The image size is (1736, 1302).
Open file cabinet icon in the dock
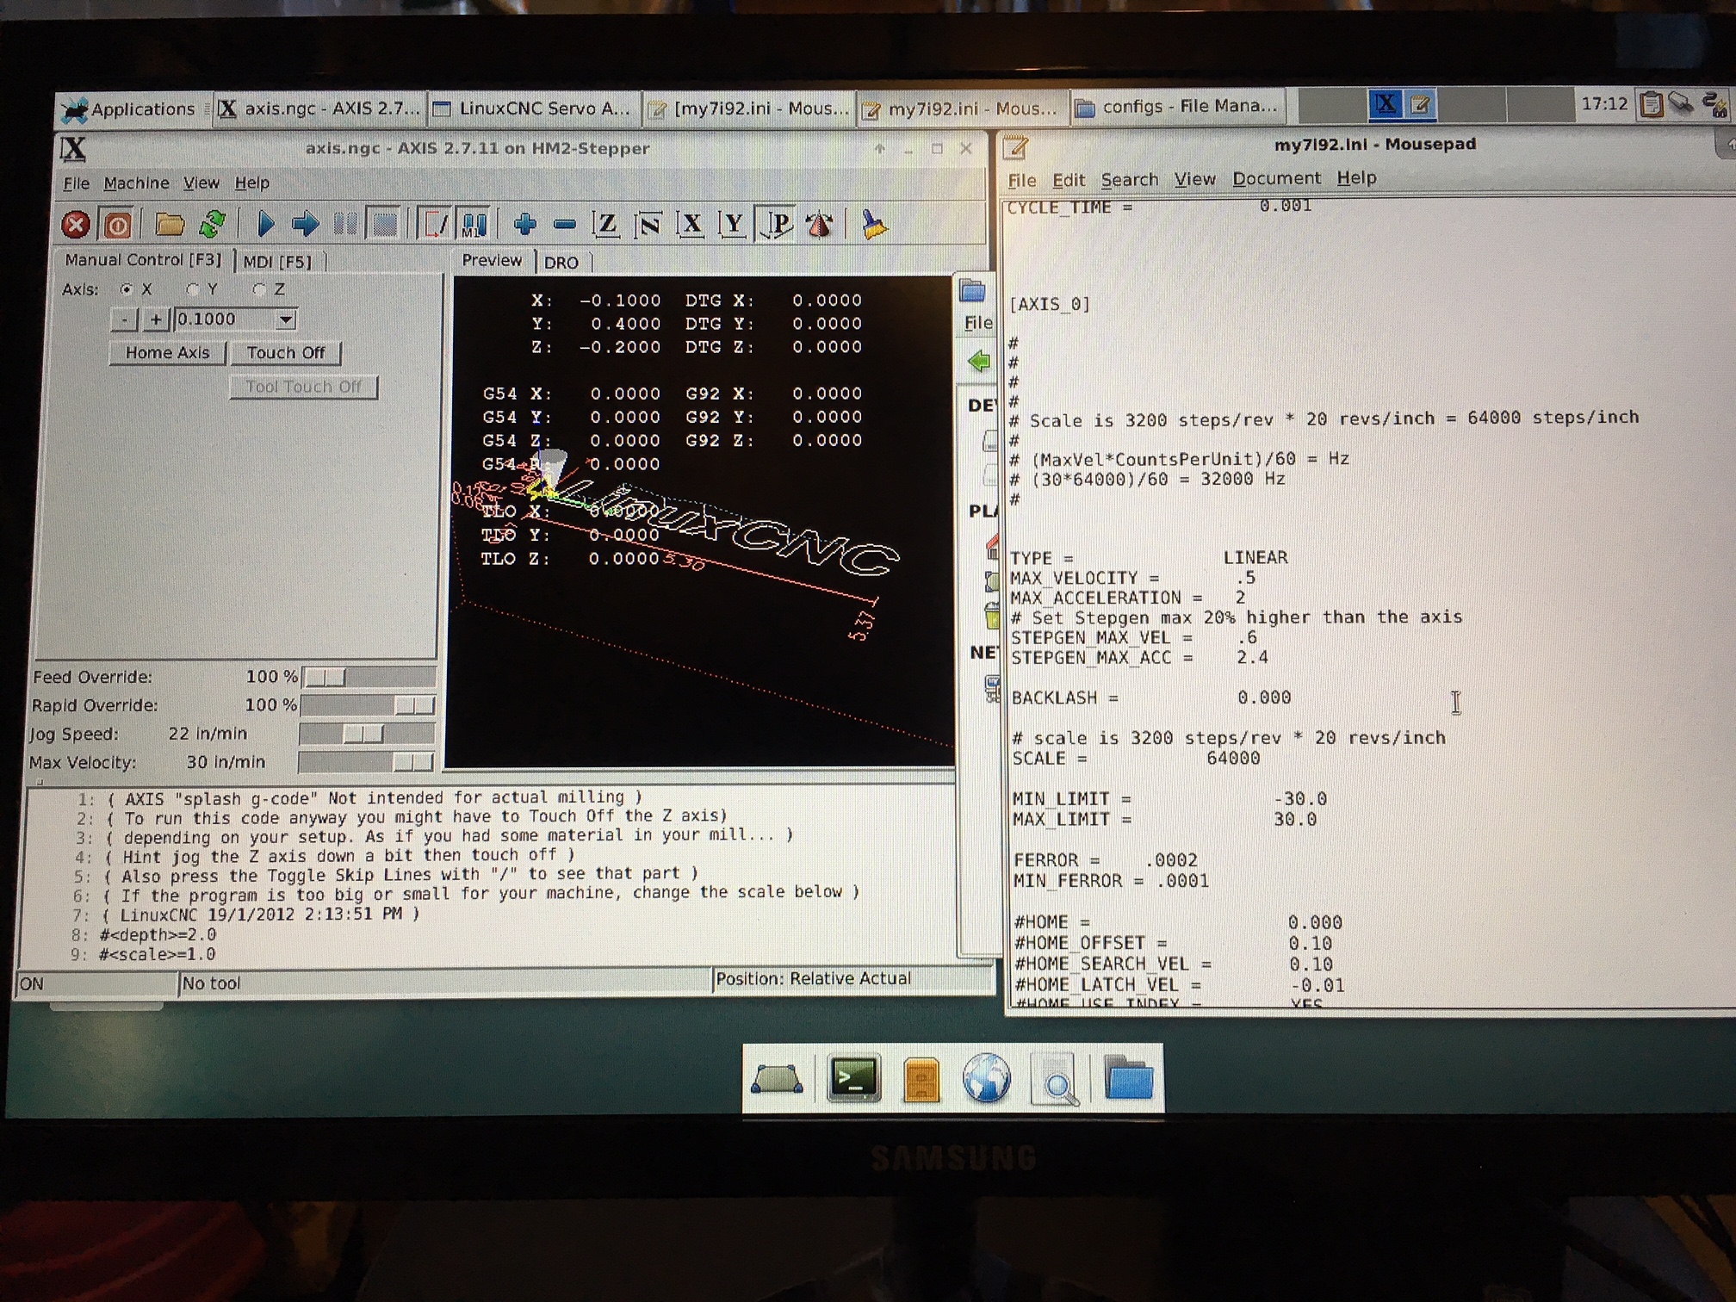[921, 1079]
